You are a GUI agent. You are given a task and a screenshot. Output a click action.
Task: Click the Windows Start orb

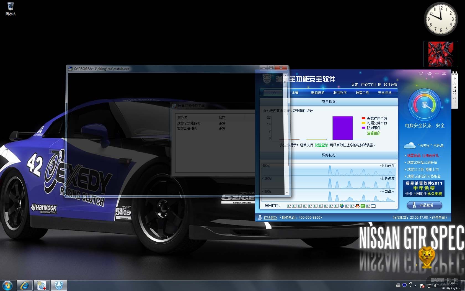click(7, 285)
